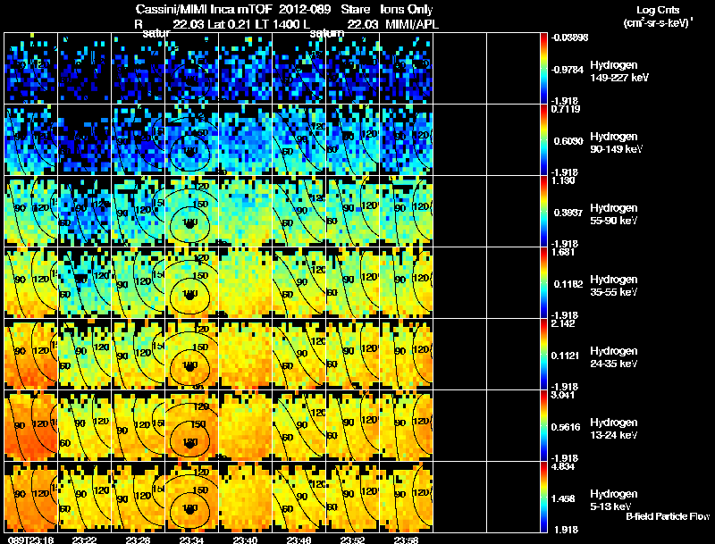Image resolution: width=715 pixels, height=544 pixels.
Task: Click the Hydrogen 35-55 keV color bar
Action: point(543,282)
